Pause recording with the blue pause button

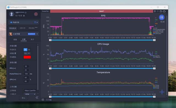pyautogui.click(x=162, y=17)
